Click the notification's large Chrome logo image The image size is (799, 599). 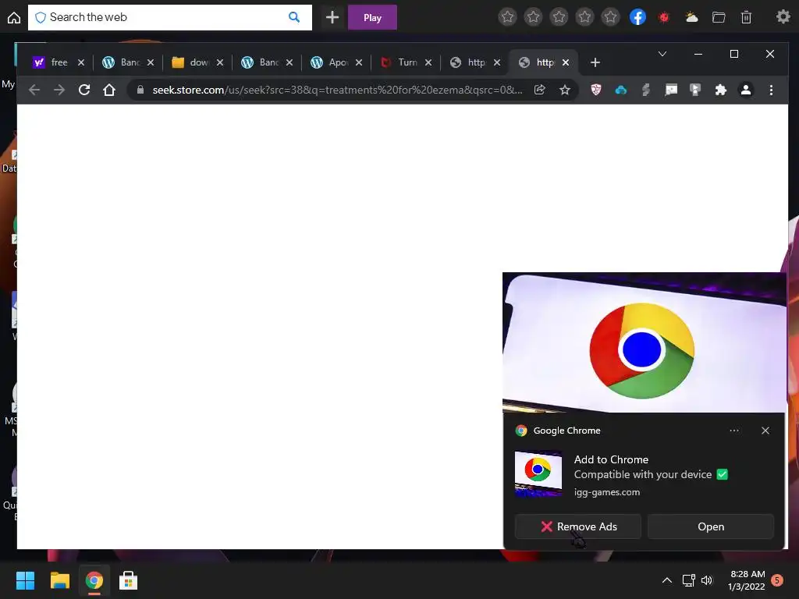pos(645,342)
